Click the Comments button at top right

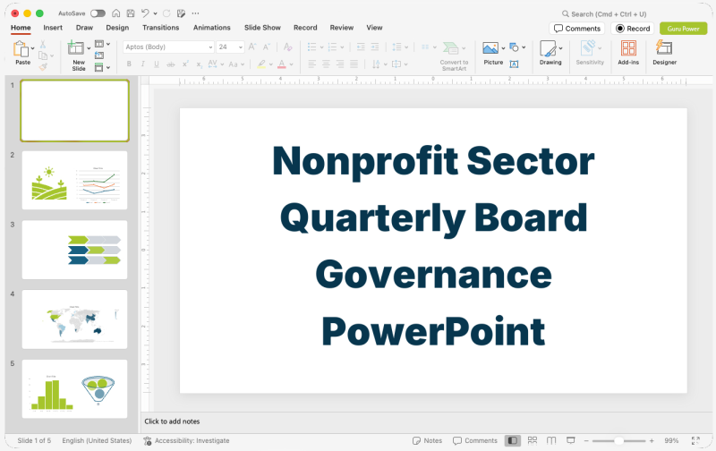coord(577,29)
